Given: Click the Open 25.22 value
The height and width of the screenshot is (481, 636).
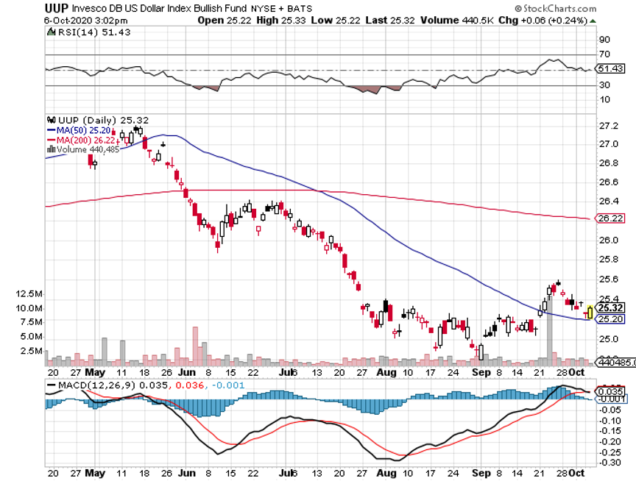Looking at the screenshot, I should [x=225, y=21].
